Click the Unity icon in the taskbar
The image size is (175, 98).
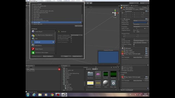pyautogui.click(x=64, y=95)
